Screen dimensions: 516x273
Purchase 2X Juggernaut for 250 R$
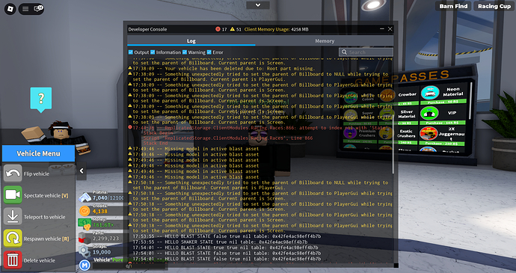pos(442,144)
